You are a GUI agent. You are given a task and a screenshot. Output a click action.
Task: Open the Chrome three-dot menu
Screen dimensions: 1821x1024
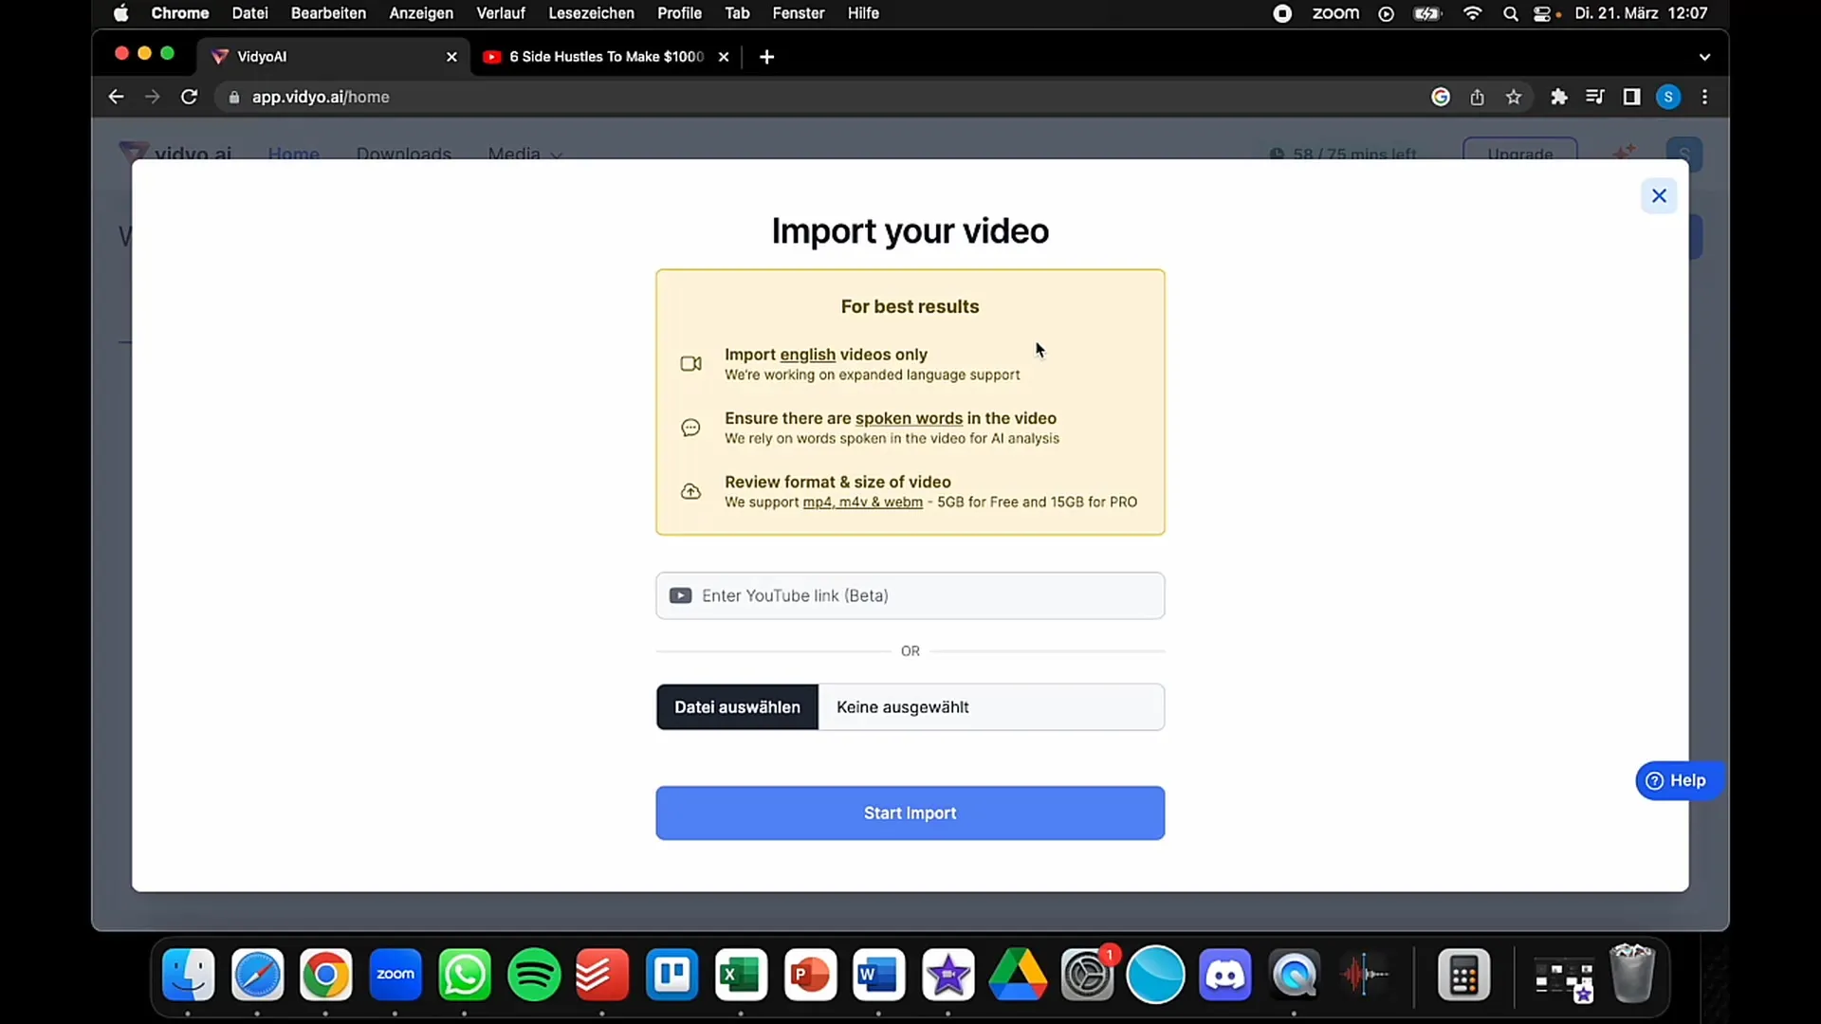(1704, 97)
